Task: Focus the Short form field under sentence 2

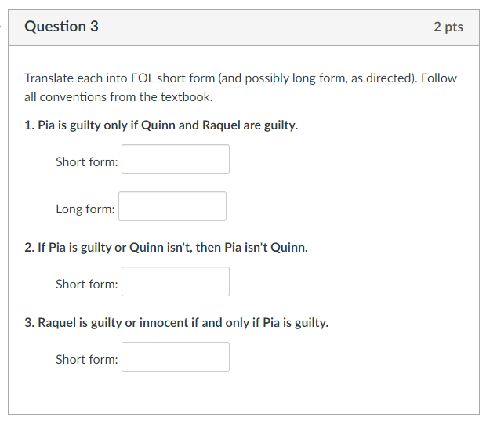Action: (x=176, y=281)
